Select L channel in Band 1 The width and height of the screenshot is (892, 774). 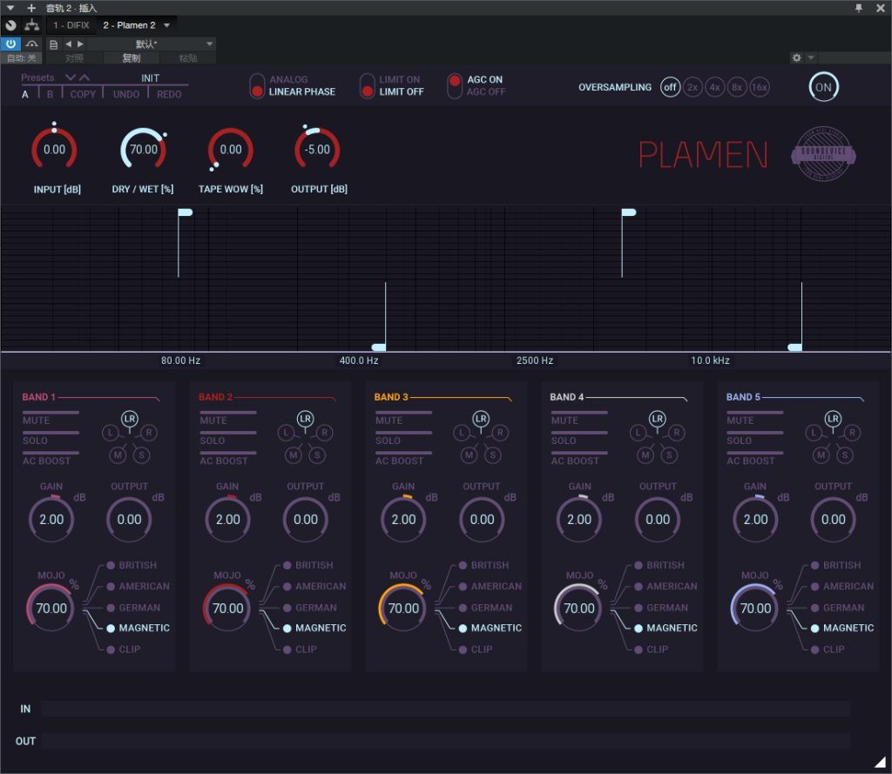[x=110, y=433]
